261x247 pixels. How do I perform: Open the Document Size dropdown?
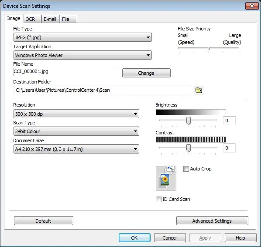[x=76, y=149]
